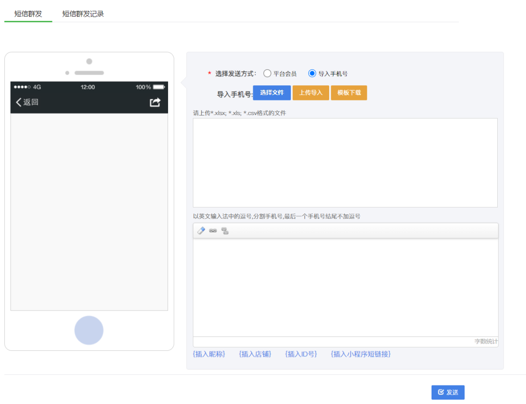Click the eraser clear-format icon
The height and width of the screenshot is (404, 526).
coord(201,231)
